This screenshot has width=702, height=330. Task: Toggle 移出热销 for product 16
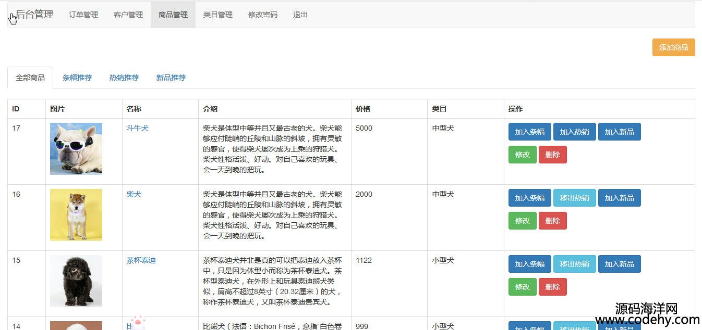click(574, 198)
